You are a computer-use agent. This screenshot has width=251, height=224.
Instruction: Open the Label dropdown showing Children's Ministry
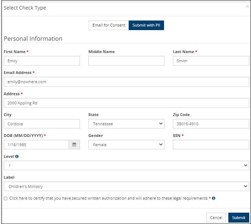(x=127, y=186)
